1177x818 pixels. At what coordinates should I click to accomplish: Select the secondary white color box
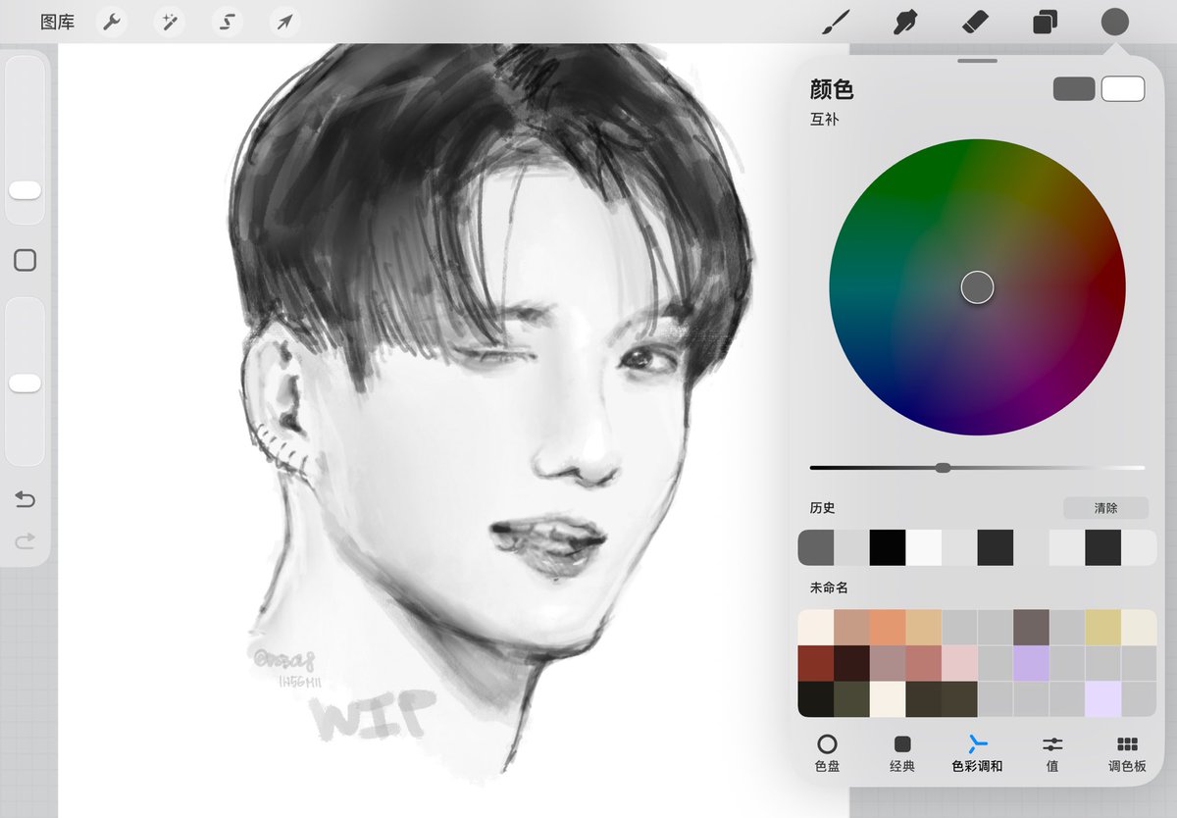click(1123, 89)
